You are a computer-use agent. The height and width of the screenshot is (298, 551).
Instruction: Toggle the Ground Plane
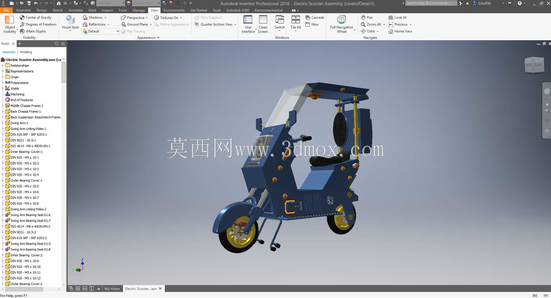(x=135, y=24)
